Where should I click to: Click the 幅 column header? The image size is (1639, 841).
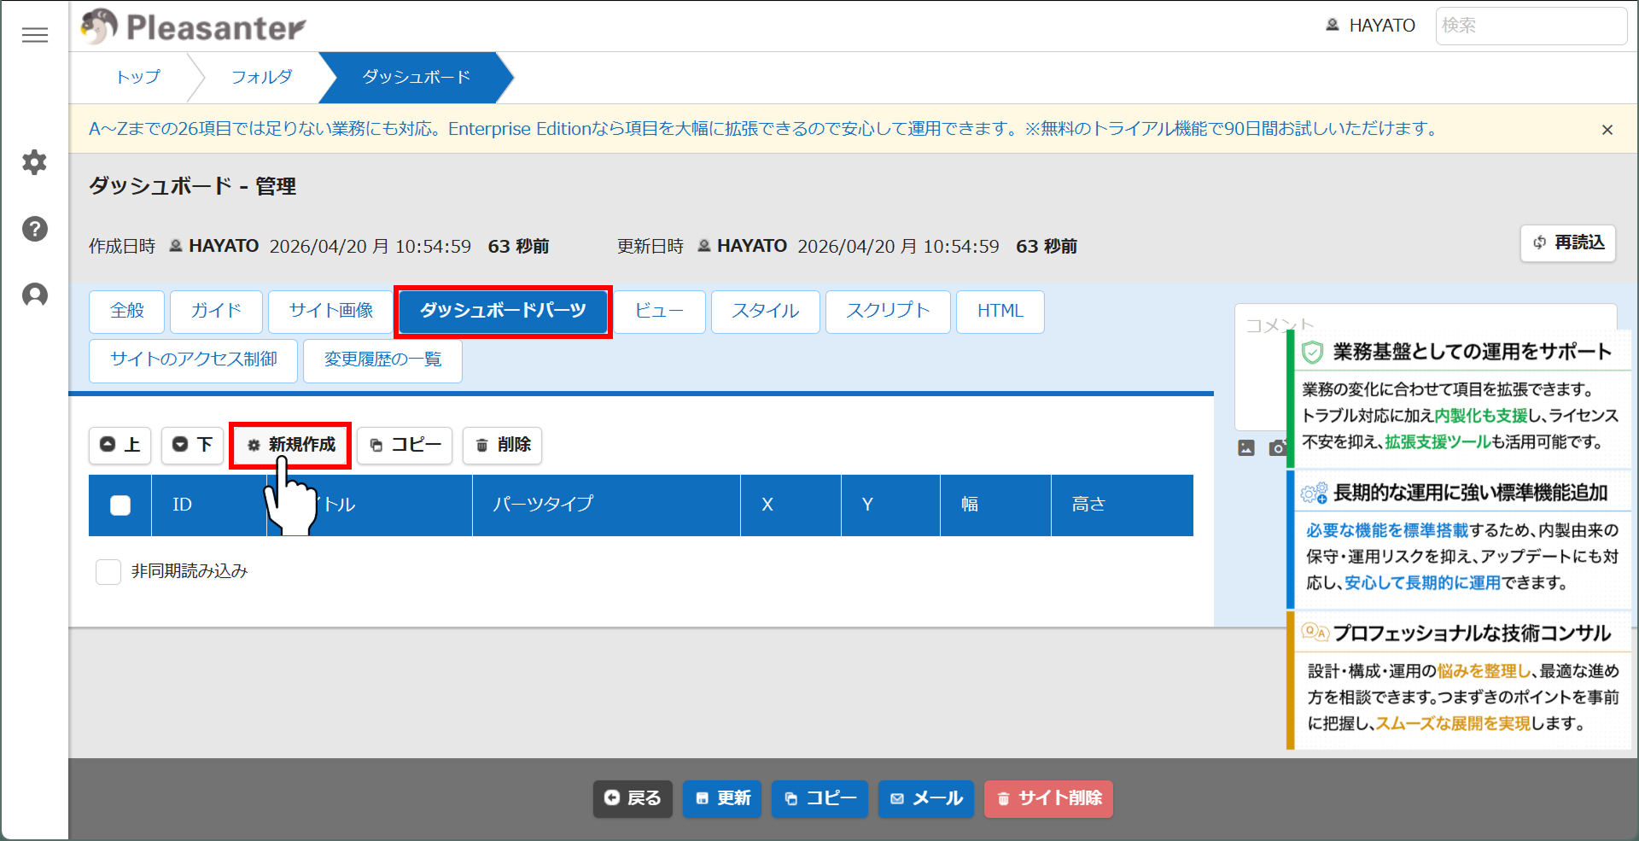[x=995, y=505]
